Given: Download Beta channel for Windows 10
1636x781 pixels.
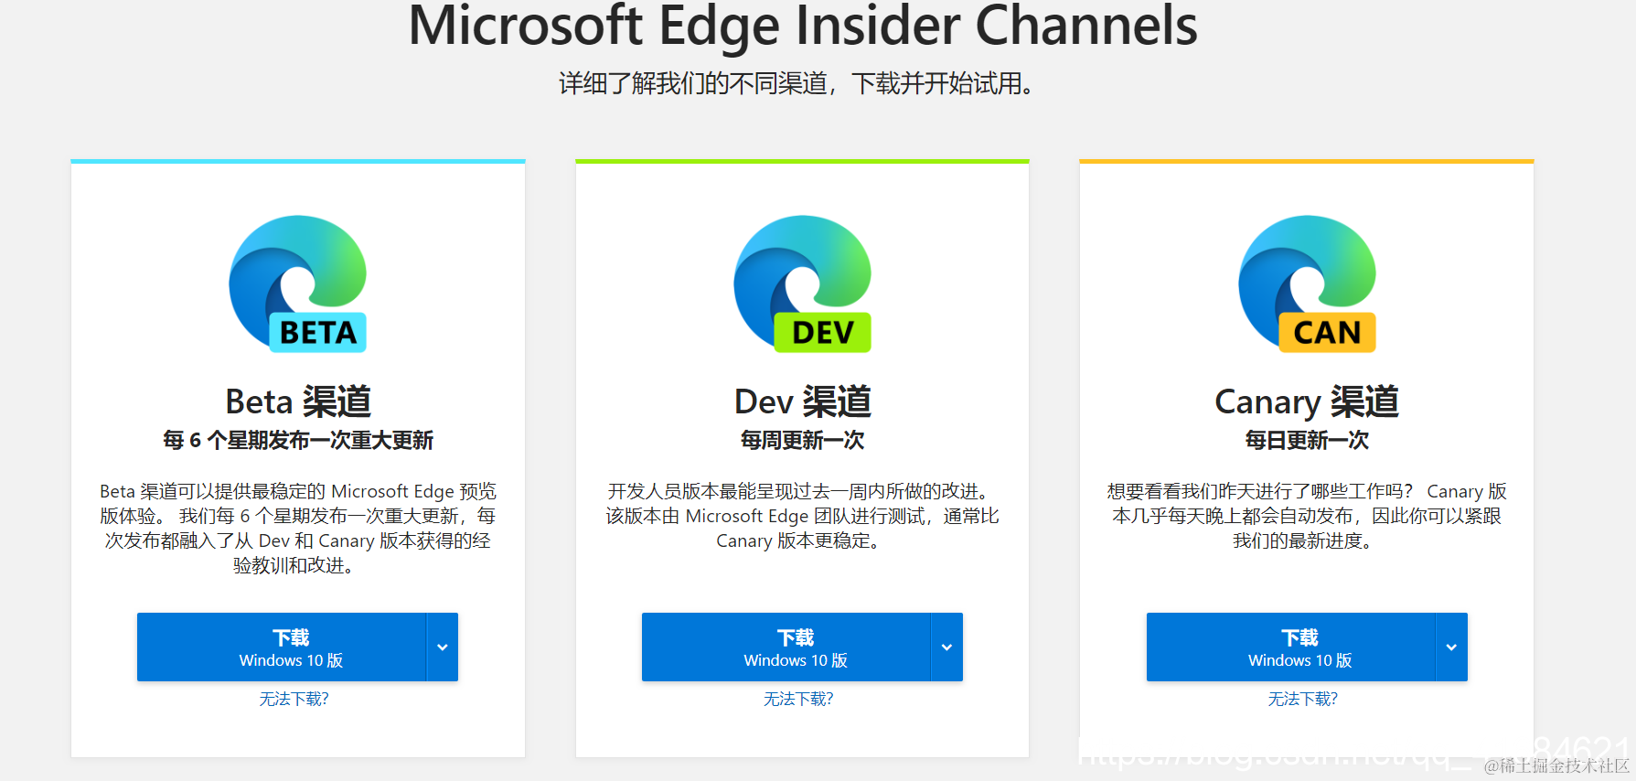Looking at the screenshot, I should [282, 647].
